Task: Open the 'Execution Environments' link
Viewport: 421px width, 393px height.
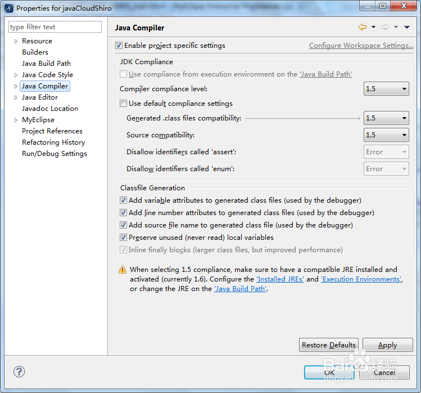Action: click(x=361, y=279)
